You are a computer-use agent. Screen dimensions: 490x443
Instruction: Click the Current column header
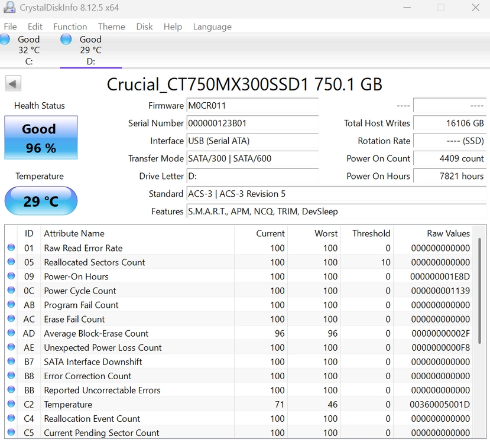(261, 233)
